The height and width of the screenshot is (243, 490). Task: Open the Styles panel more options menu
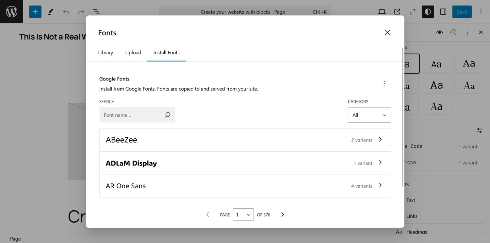coord(467,32)
